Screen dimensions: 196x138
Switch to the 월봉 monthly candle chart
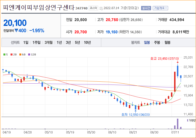pyautogui.click(x=167, y=42)
